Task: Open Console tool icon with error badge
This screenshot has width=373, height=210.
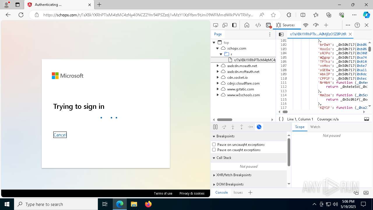Action: [269, 25]
